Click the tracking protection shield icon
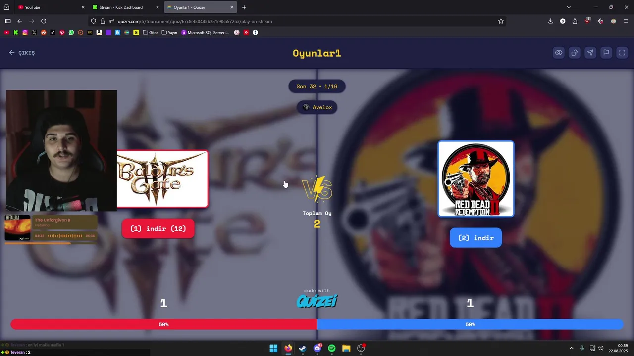The height and width of the screenshot is (356, 634). click(94, 21)
